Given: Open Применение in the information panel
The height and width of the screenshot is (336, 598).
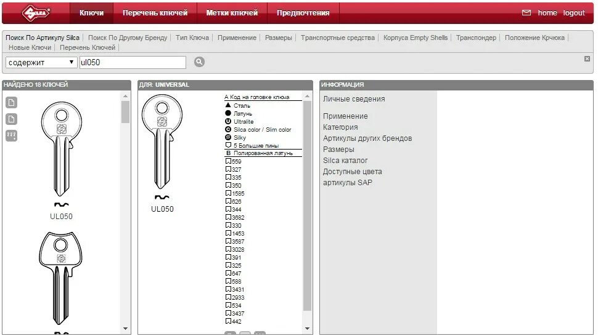Looking at the screenshot, I should point(345,116).
